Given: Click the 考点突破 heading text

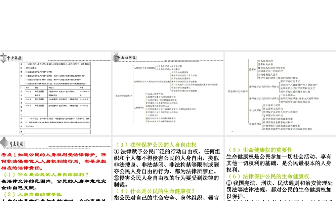Looking at the screenshot, I should click(x=16, y=144).
